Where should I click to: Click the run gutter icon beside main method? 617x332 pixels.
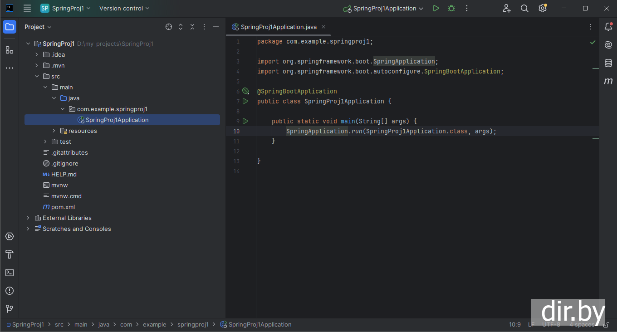(x=245, y=121)
